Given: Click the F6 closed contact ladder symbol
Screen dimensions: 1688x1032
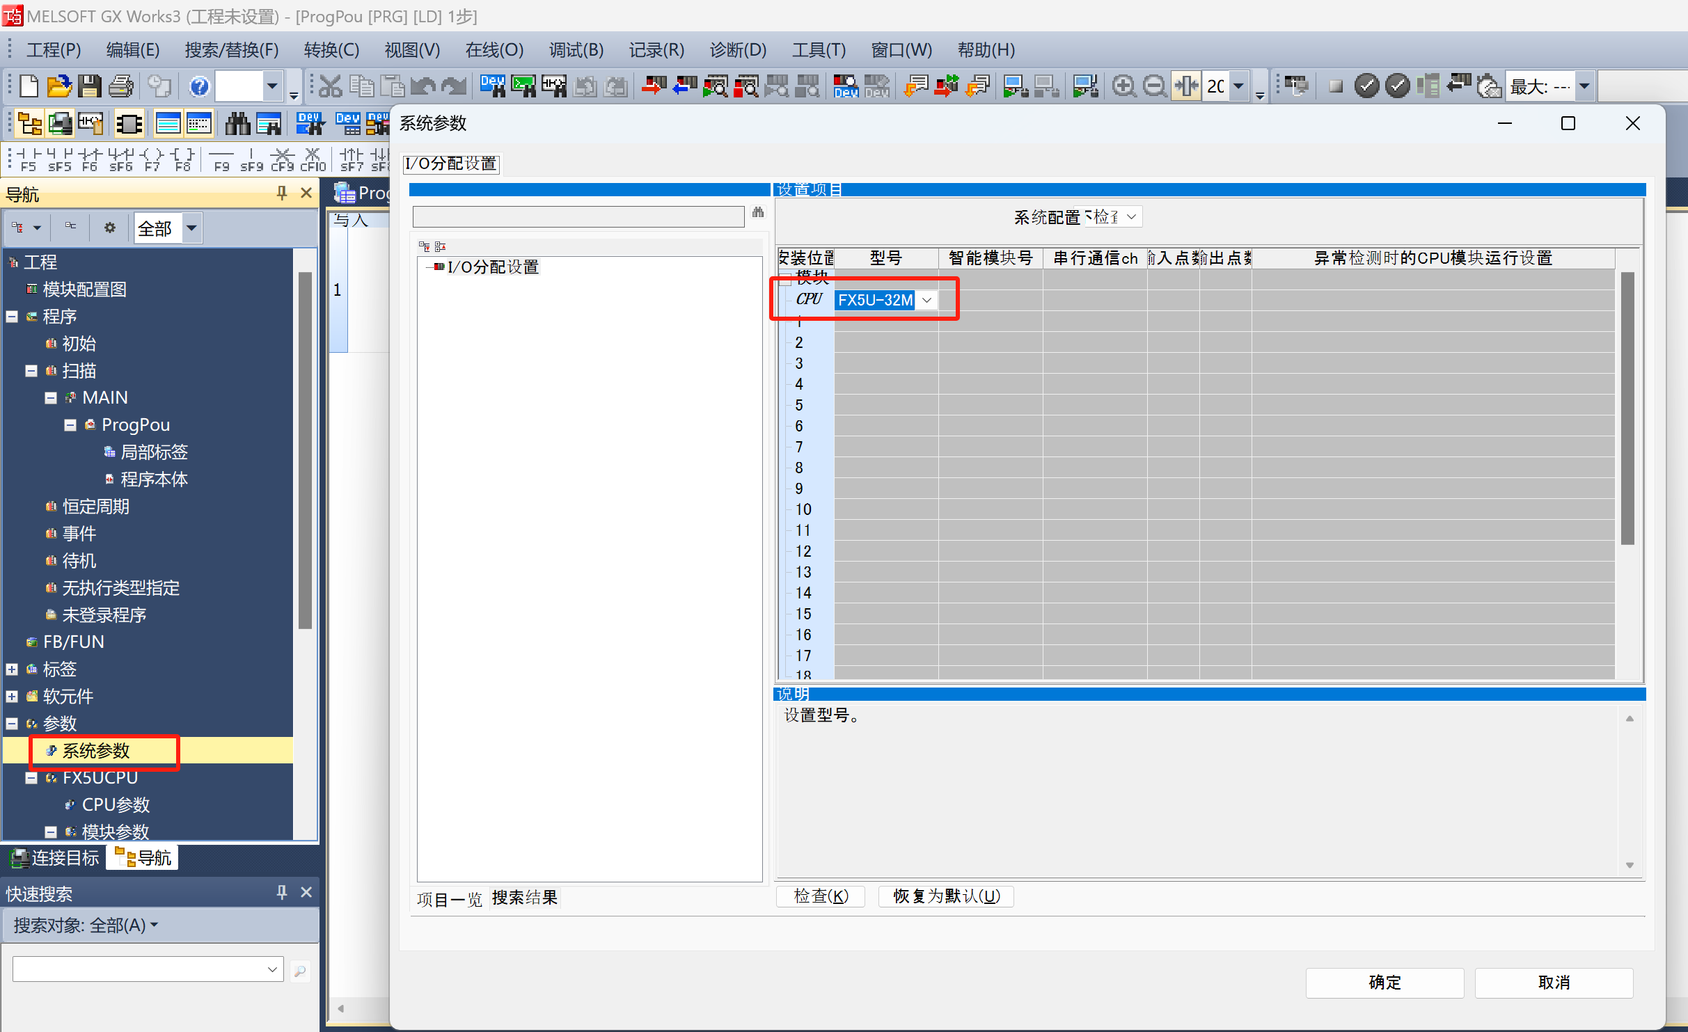Looking at the screenshot, I should click(90, 159).
